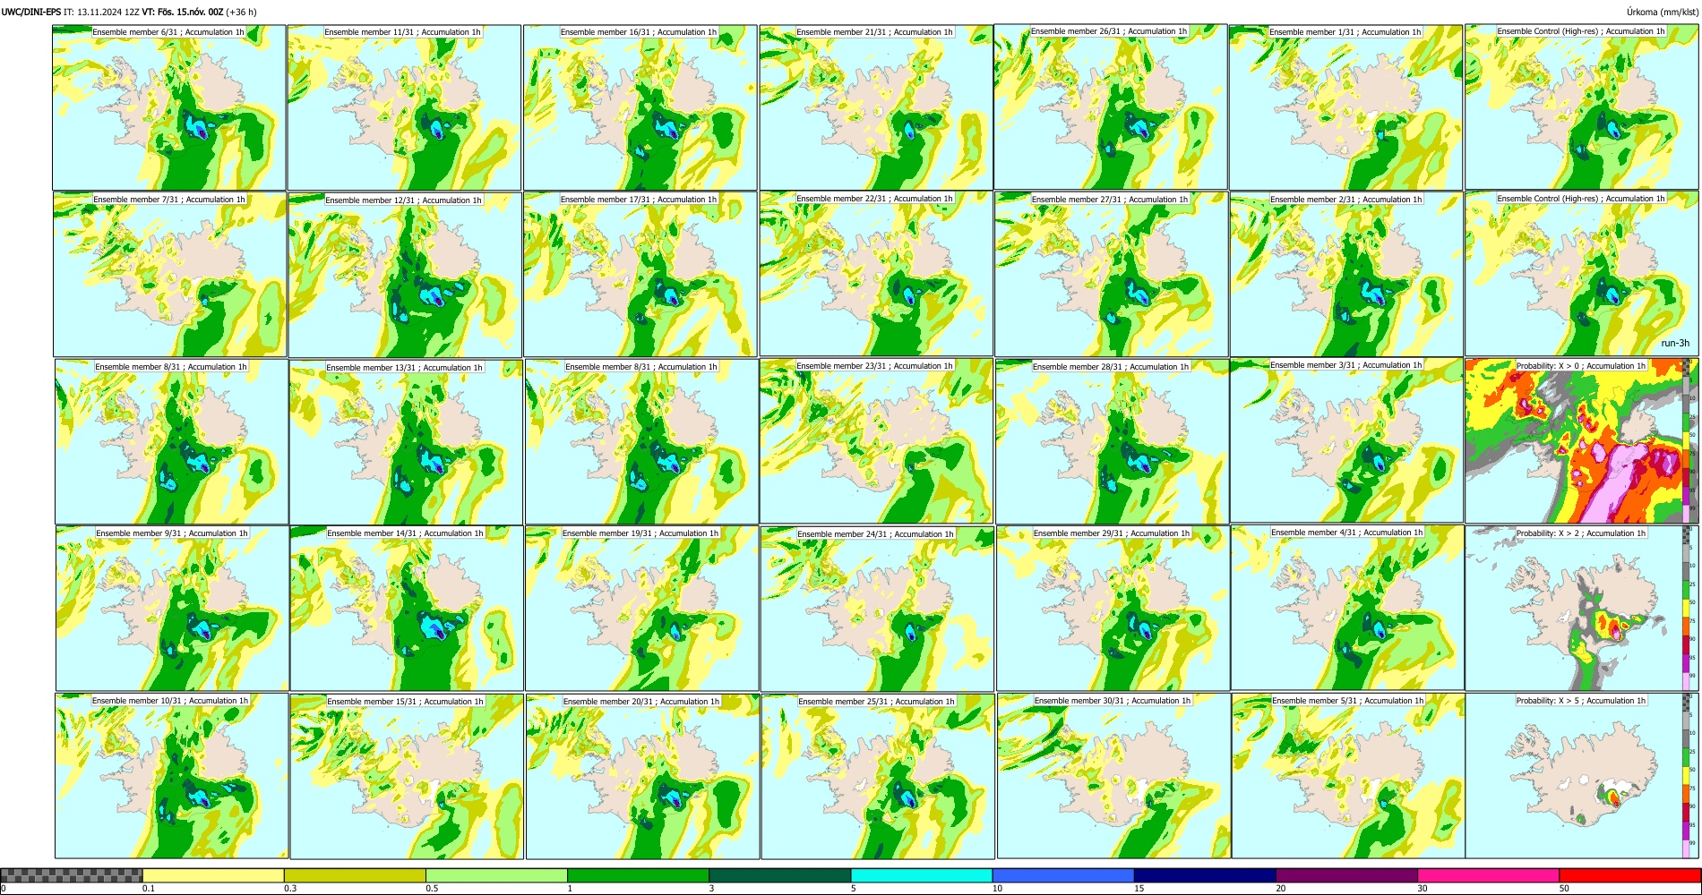Open the Ensemble member 11/31 map panel

[x=404, y=108]
